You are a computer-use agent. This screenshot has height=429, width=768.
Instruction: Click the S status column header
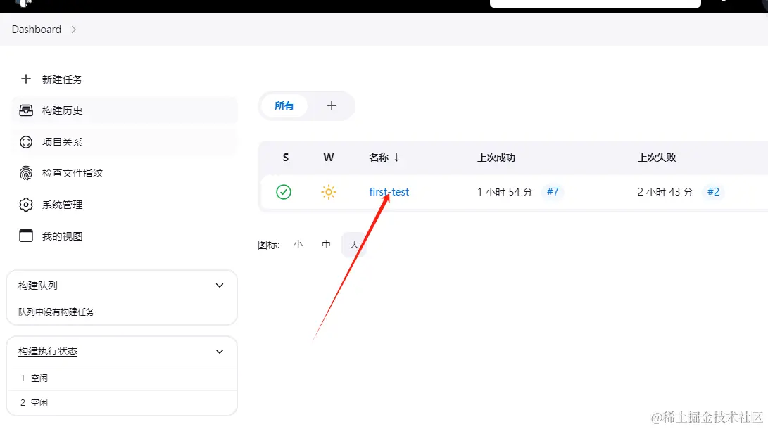pyautogui.click(x=286, y=158)
